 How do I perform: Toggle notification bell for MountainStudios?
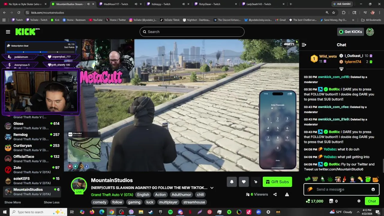pos(232,182)
